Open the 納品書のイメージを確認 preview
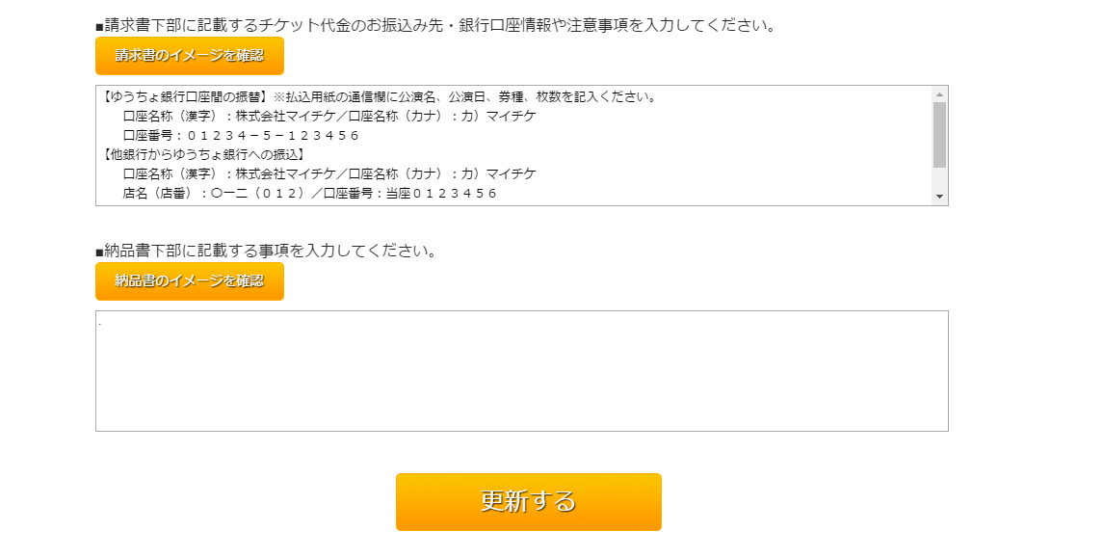Image resolution: width=1103 pixels, height=558 pixels. 189,281
